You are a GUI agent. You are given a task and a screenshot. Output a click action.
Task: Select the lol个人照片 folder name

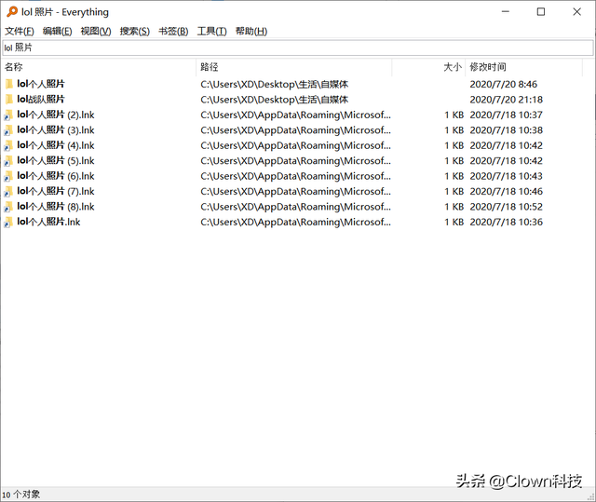41,84
